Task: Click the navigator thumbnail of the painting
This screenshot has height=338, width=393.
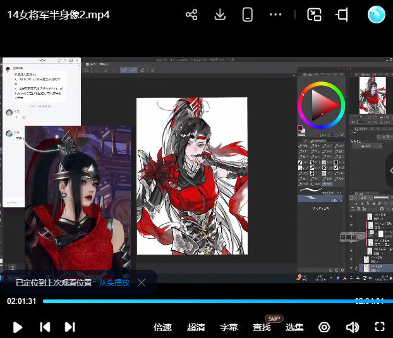Action: [x=373, y=95]
